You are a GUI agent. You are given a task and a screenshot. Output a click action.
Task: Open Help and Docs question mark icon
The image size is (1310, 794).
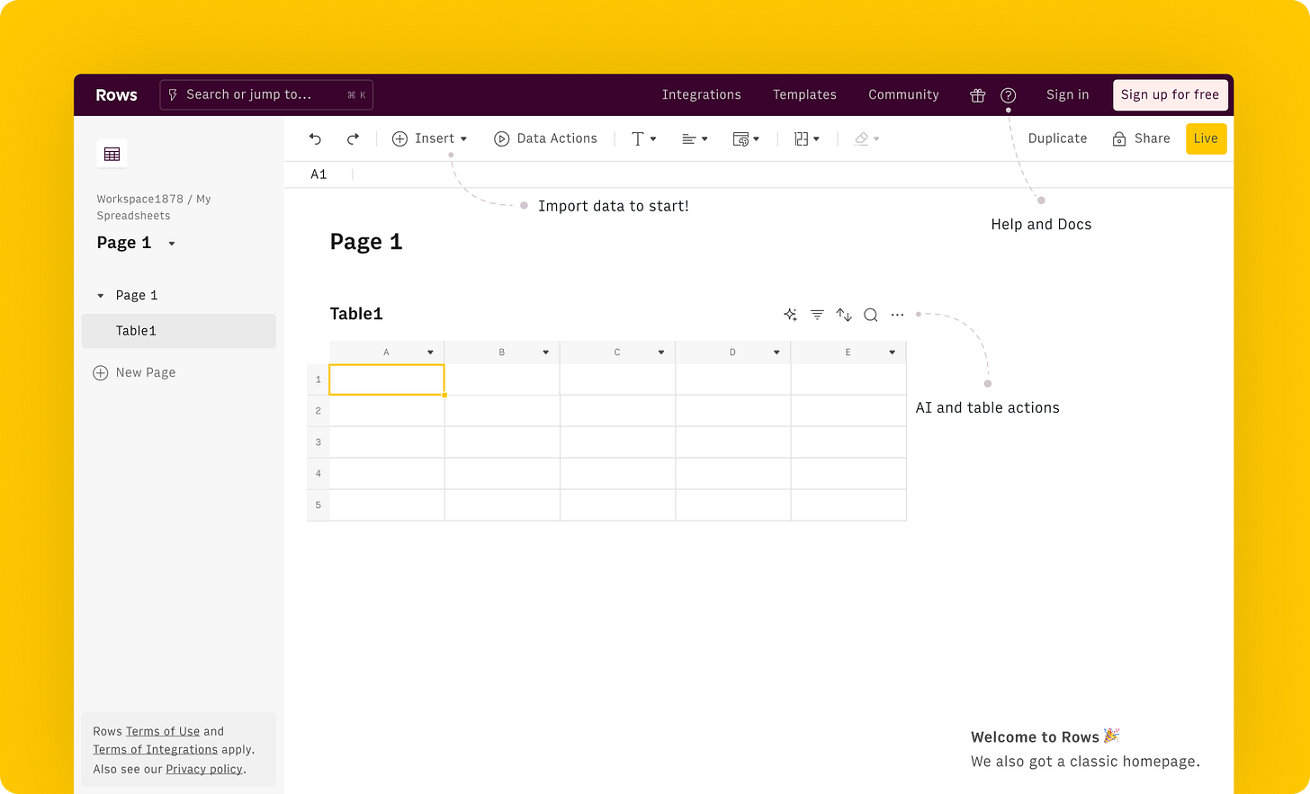pyautogui.click(x=1009, y=95)
